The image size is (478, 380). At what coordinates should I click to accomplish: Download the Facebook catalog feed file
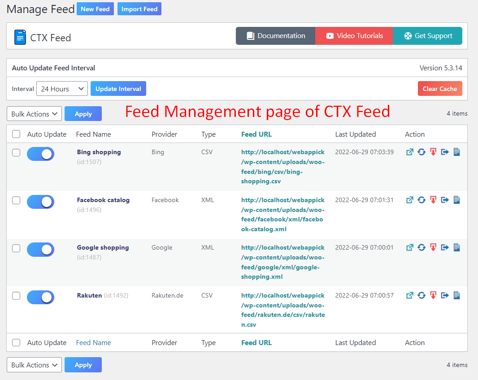coord(433,200)
